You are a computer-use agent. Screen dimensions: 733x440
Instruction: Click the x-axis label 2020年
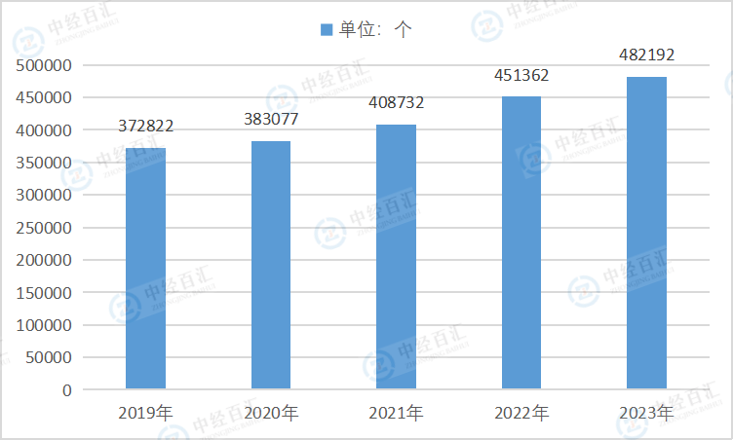pyautogui.click(x=271, y=413)
